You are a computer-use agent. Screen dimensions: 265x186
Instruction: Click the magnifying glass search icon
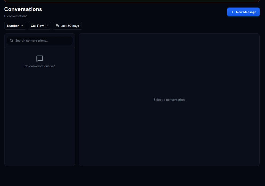[11, 40]
